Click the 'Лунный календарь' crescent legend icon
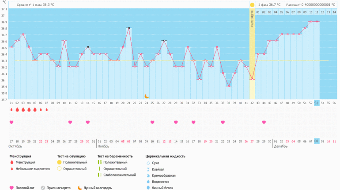The height and width of the screenshot is (190, 340). point(80,187)
